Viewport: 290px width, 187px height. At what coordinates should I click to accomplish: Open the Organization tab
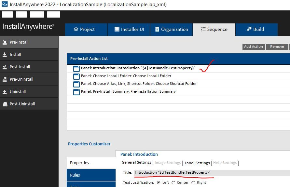click(171, 30)
